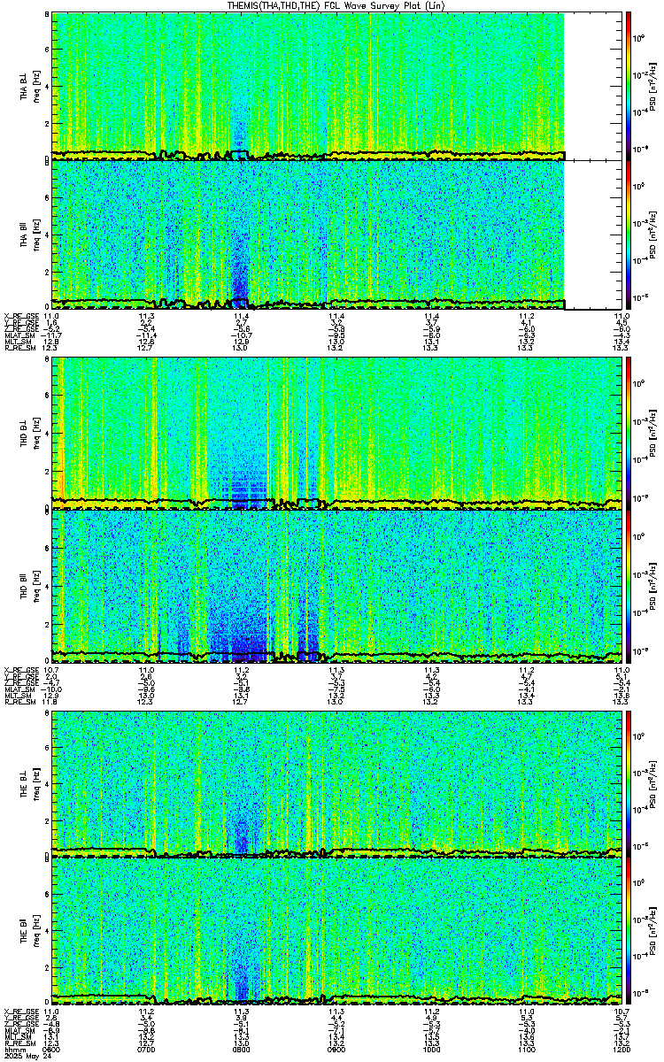This screenshot has height=1062, width=664.
Task: Click the FGL Wave Survey Plot title
Action: click(329, 6)
